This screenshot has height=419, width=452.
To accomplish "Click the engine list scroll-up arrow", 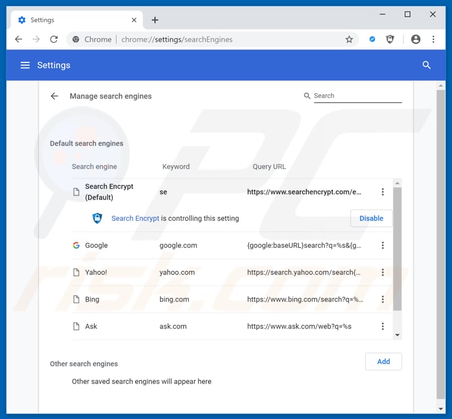I will pyautogui.click(x=397, y=183).
